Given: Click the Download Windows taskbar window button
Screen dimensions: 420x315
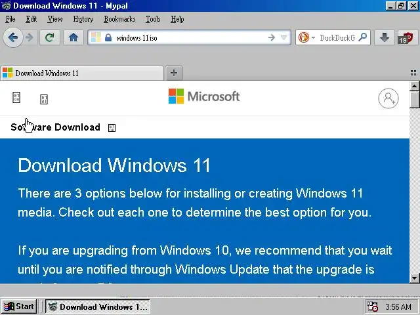Looking at the screenshot, I should pos(98,306).
